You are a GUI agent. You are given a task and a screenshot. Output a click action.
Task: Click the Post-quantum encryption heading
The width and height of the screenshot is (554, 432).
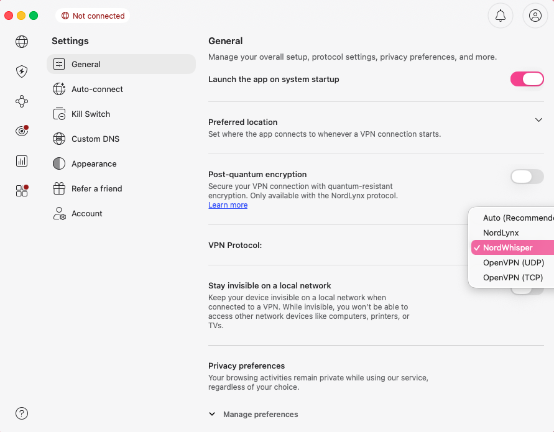pyautogui.click(x=257, y=174)
